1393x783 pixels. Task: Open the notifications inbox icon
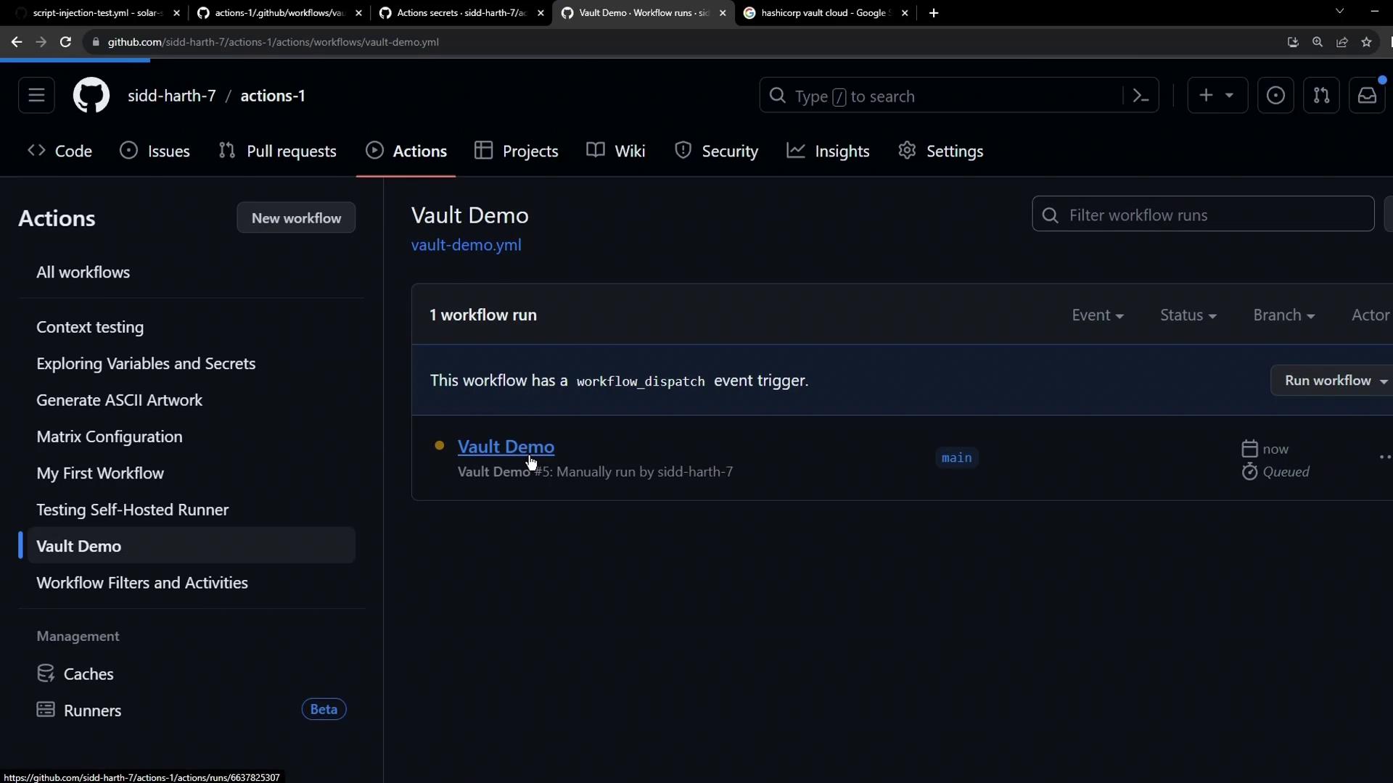click(1367, 95)
